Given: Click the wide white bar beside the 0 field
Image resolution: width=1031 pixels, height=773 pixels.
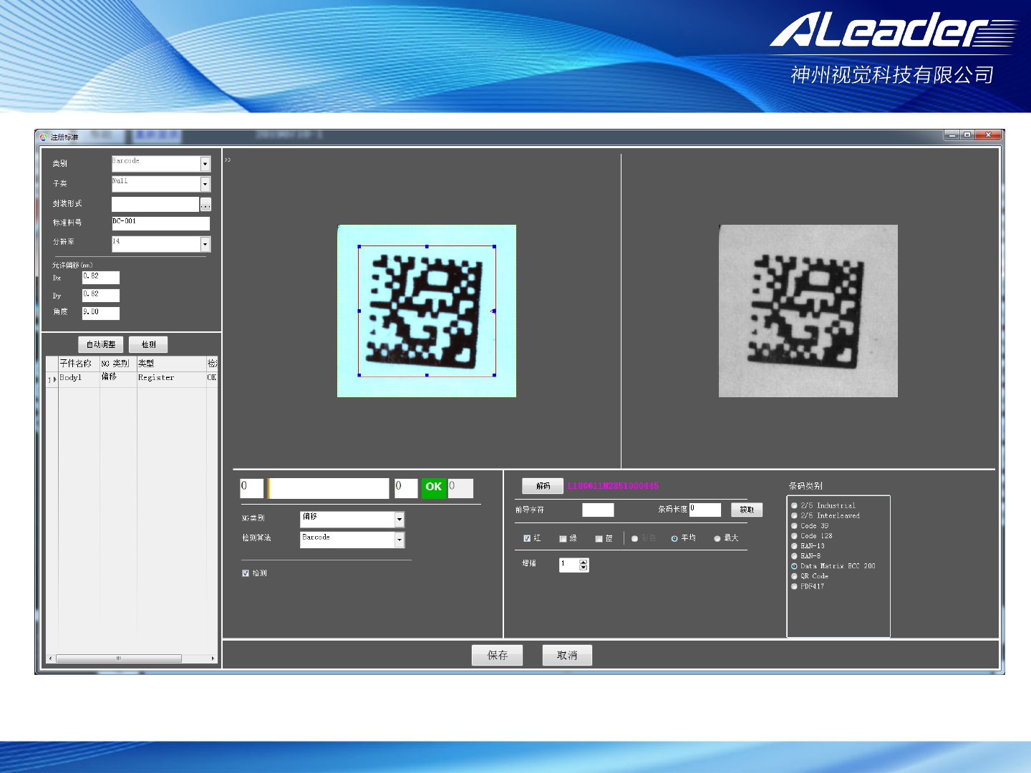Looking at the screenshot, I should (x=329, y=488).
